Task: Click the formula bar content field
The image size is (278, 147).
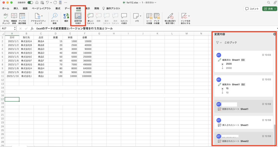Action: [156, 28]
